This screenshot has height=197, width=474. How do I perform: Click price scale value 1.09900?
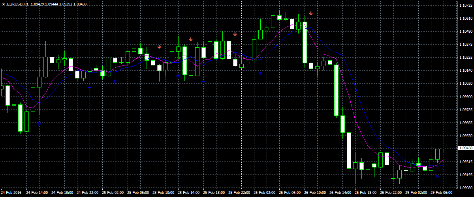466,97
